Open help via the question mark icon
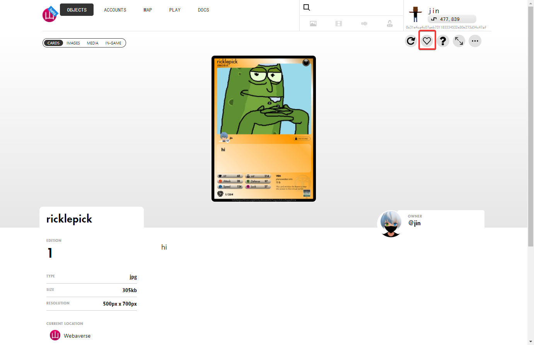534x345 pixels. click(443, 41)
